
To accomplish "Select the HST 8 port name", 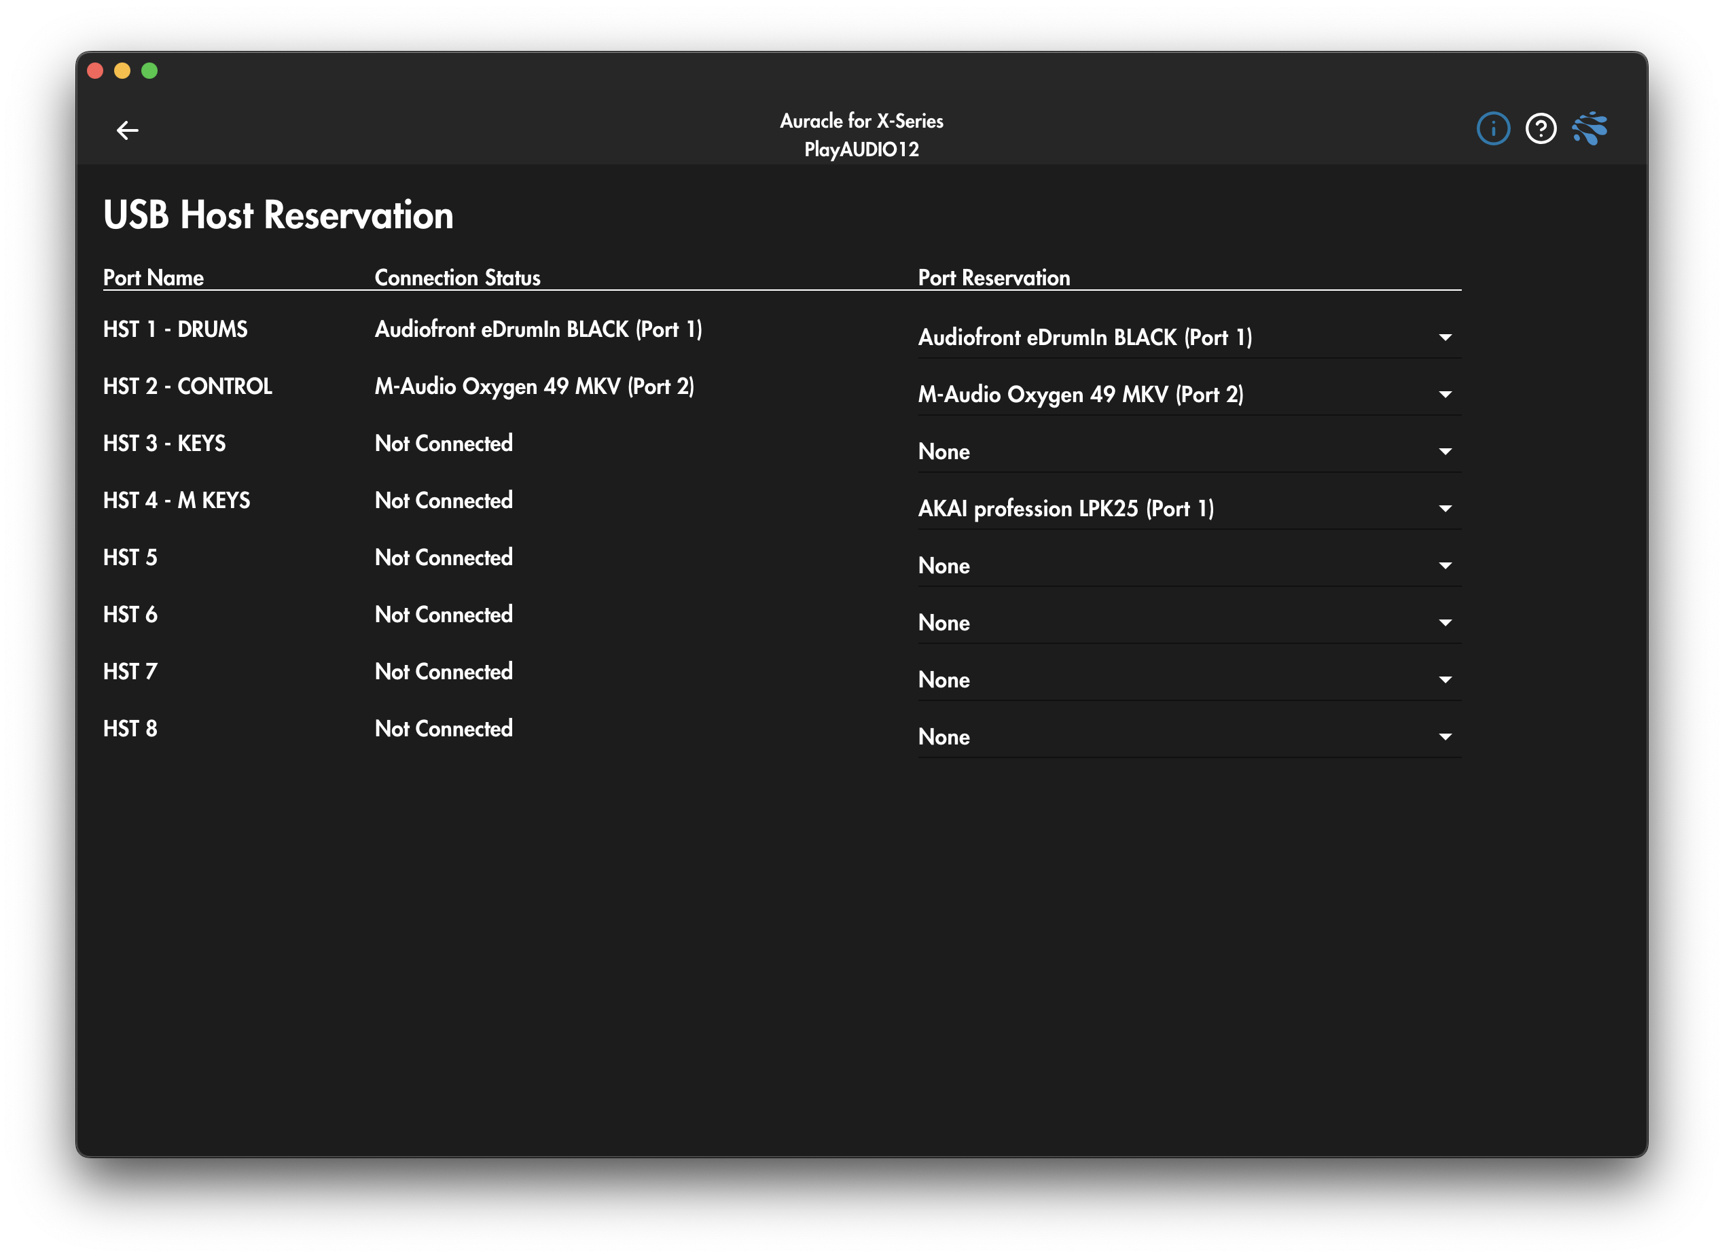I will pyautogui.click(x=130, y=729).
